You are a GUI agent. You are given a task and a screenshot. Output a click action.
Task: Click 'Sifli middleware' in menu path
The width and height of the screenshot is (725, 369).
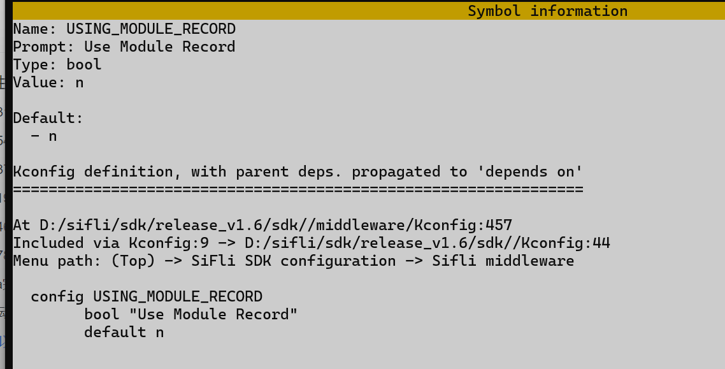[x=503, y=261]
